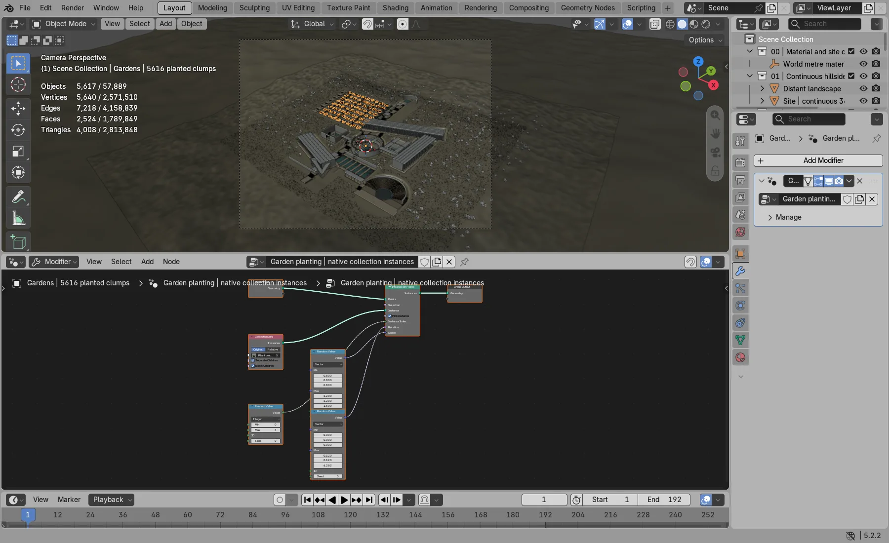Toggle X-ray view in viewport header
This screenshot has width=889, height=543.
[x=654, y=24]
